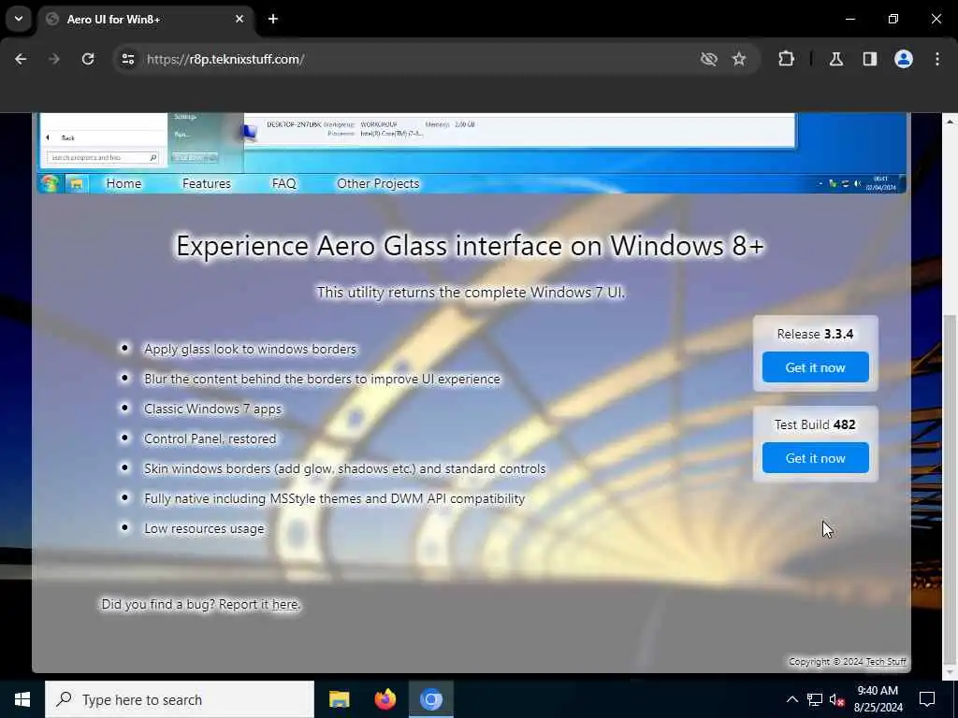Open Chrome Labs flask icon
Image resolution: width=958 pixels, height=718 pixels.
tap(836, 59)
